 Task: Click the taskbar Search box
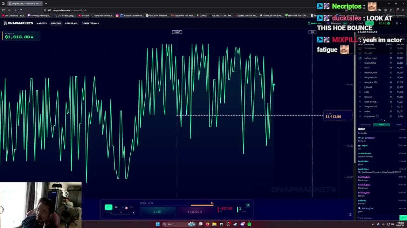click(x=179, y=224)
